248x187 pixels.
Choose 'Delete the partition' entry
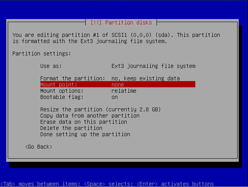click(x=71, y=128)
